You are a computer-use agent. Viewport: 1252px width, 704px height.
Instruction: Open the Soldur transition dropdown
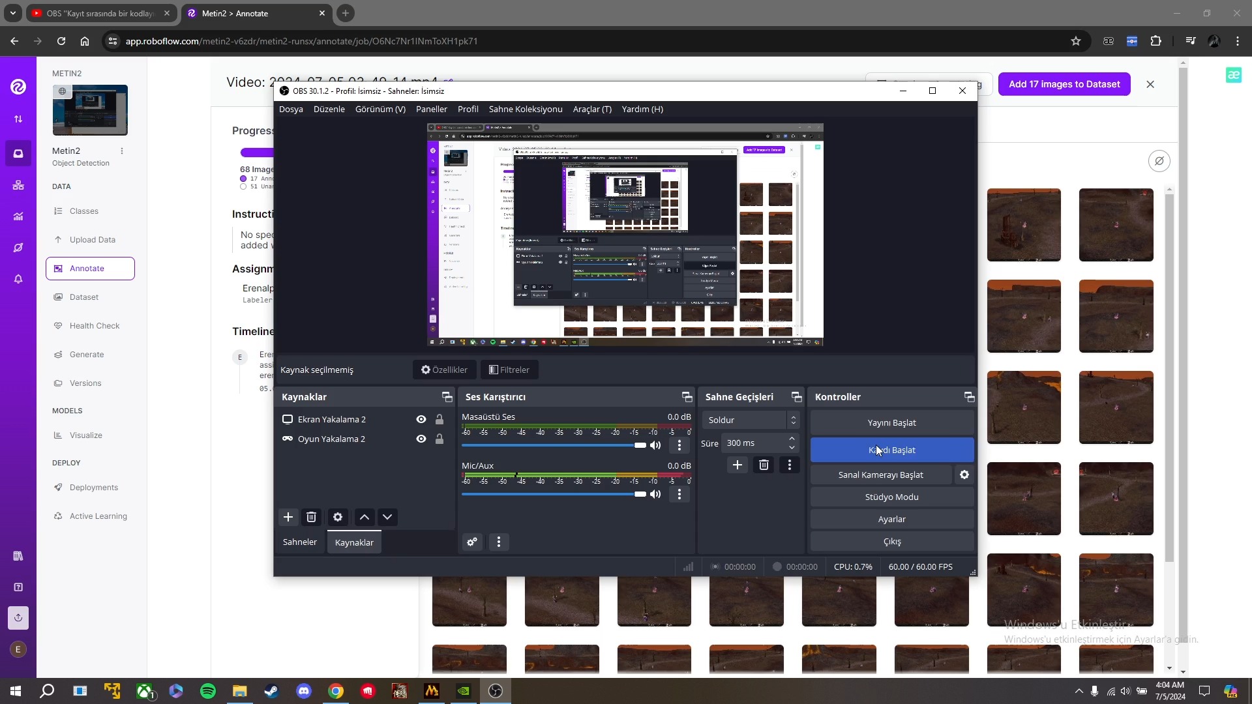pos(753,420)
